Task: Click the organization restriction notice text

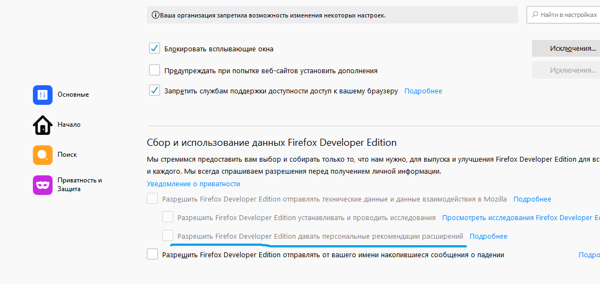Action: pyautogui.click(x=273, y=16)
